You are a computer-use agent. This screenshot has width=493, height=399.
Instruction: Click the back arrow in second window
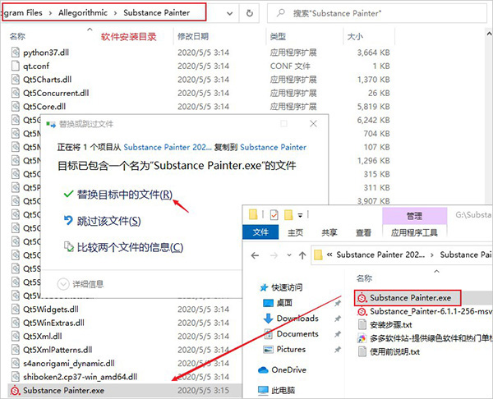click(255, 255)
